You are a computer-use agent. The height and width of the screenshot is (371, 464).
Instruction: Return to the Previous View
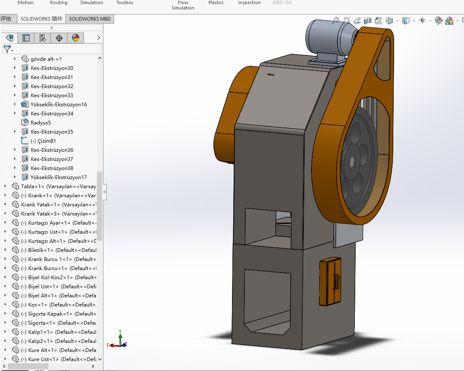pyautogui.click(x=357, y=20)
